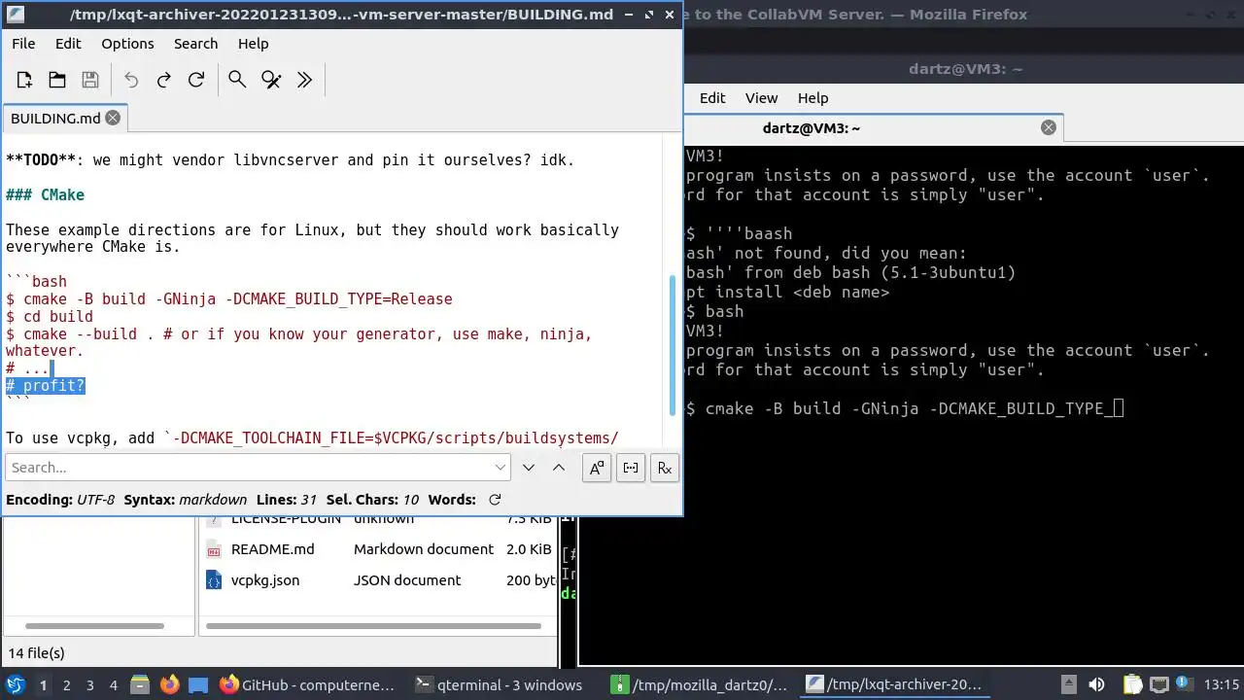Click the Save floppy disk toolbar icon
Screen dimensions: 1244x700
point(90,80)
